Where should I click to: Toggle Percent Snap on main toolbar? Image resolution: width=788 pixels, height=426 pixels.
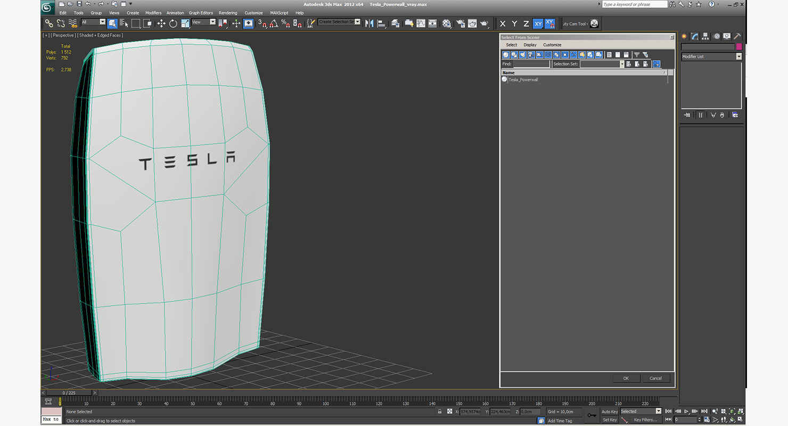(x=285, y=23)
